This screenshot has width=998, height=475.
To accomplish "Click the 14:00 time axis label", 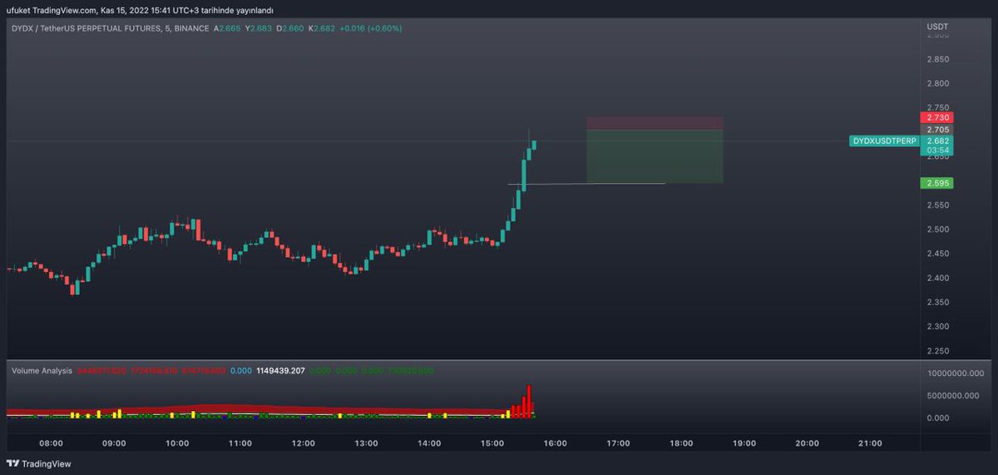I will tap(429, 443).
